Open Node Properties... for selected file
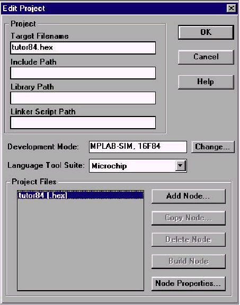This screenshot has width=240, height=305. pos(189,283)
